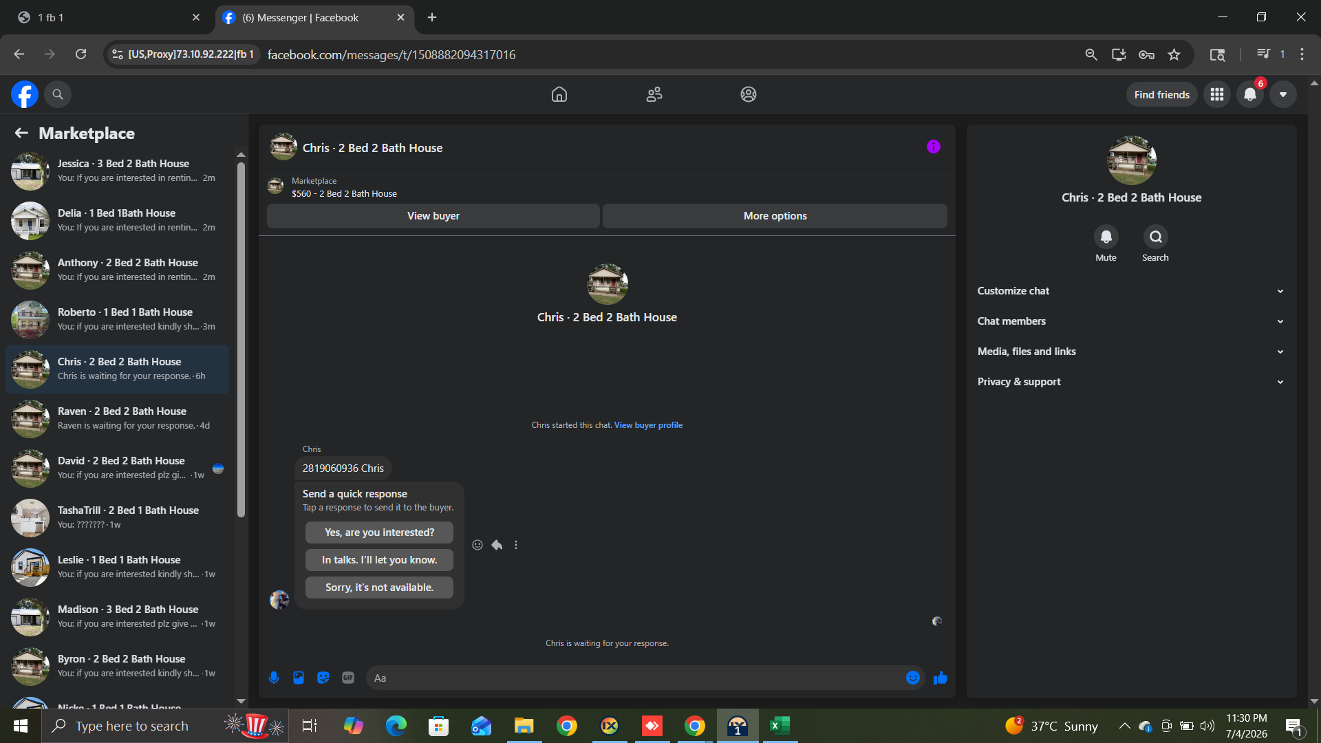Go to the Home feed icon
This screenshot has height=743, width=1321.
pyautogui.click(x=559, y=94)
